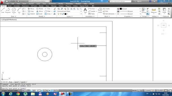Open the Express Tools tab

(84, 6)
